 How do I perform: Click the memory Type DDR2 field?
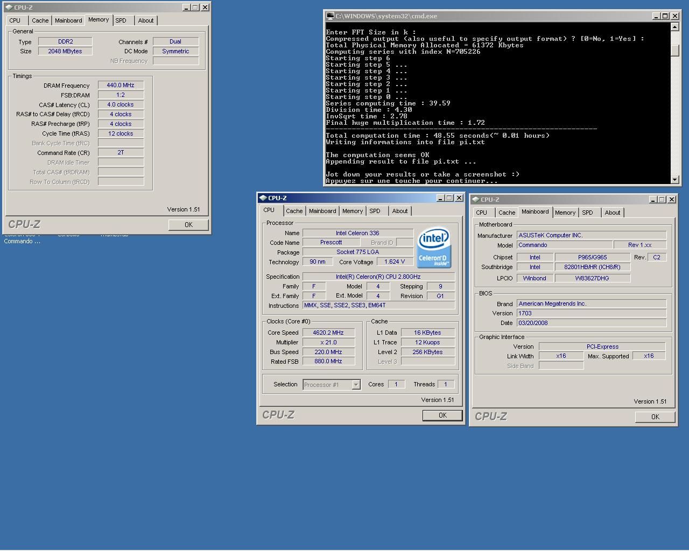click(65, 41)
